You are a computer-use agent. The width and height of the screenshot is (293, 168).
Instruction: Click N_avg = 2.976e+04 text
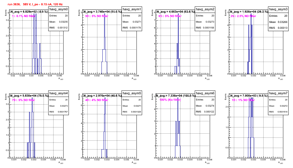103,96
